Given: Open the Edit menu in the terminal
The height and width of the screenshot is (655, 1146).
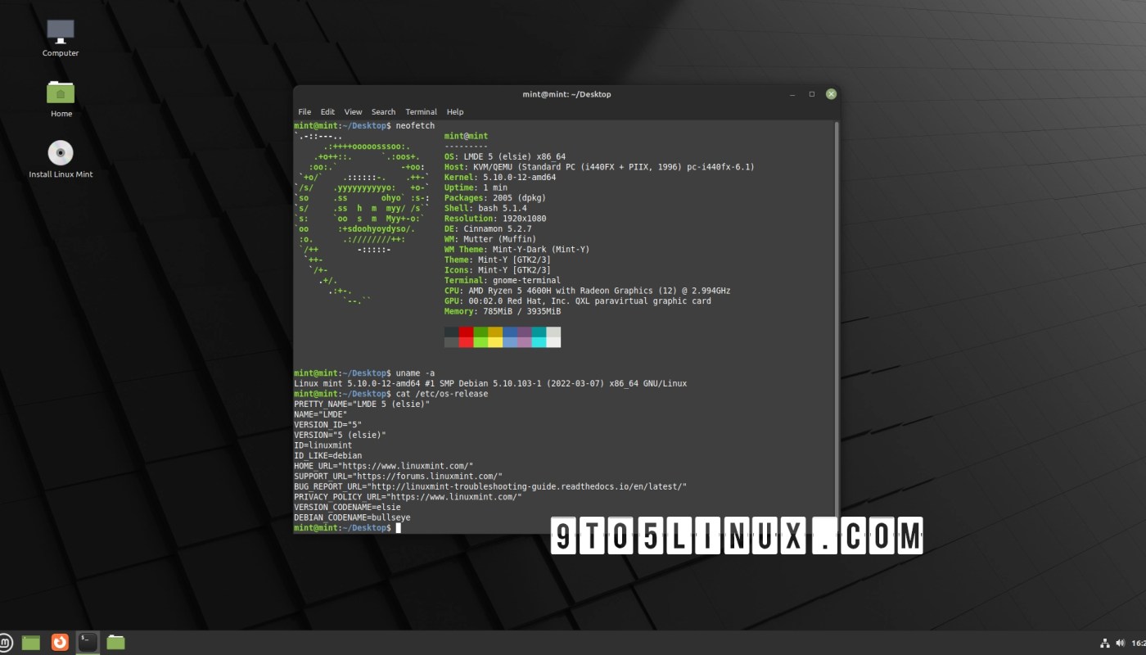Looking at the screenshot, I should tap(327, 112).
